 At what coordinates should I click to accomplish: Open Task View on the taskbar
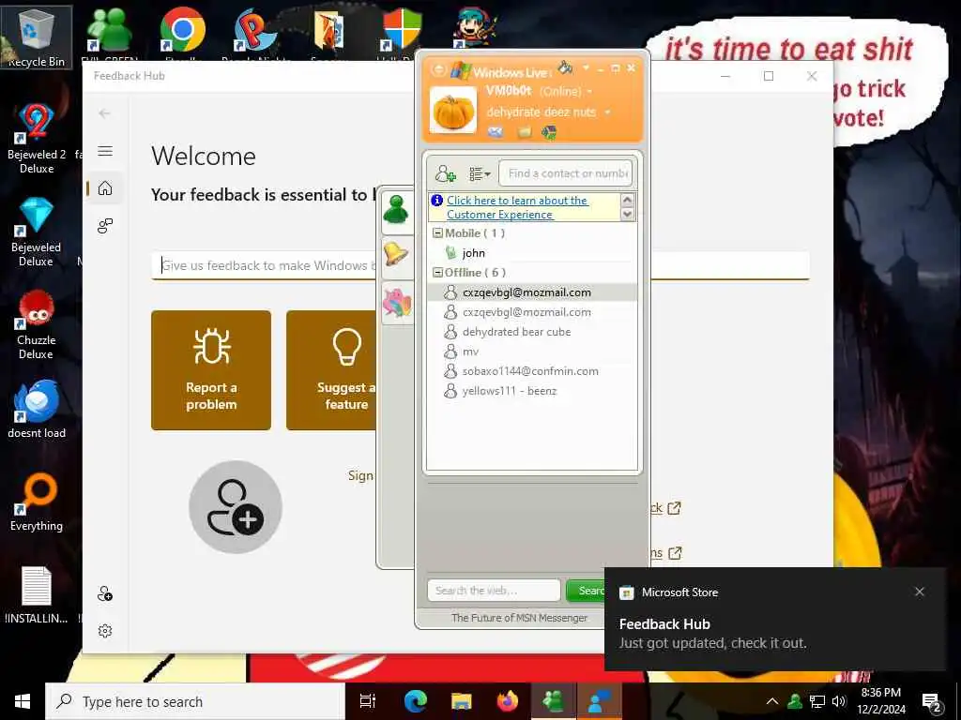click(368, 701)
